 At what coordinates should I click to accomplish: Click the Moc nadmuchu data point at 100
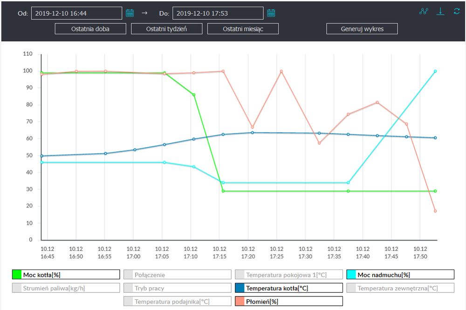[435, 71]
